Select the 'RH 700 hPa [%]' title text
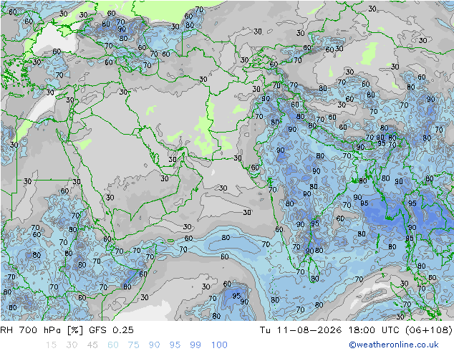454x351 pixels. tap(42, 330)
